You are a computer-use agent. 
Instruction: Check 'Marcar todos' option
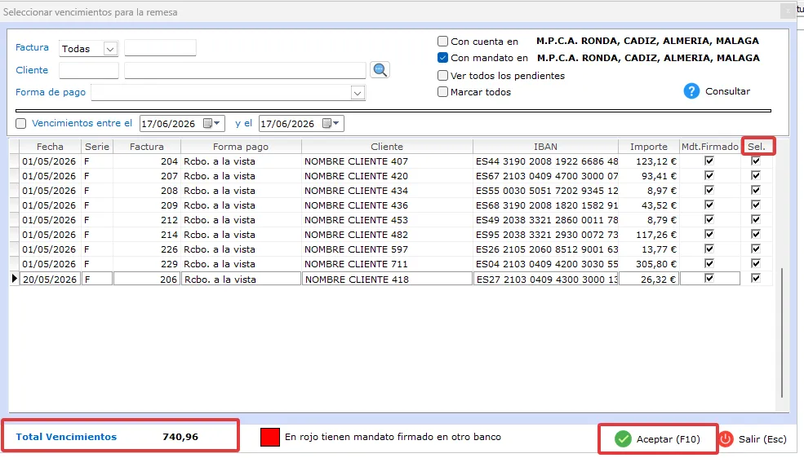coord(442,91)
